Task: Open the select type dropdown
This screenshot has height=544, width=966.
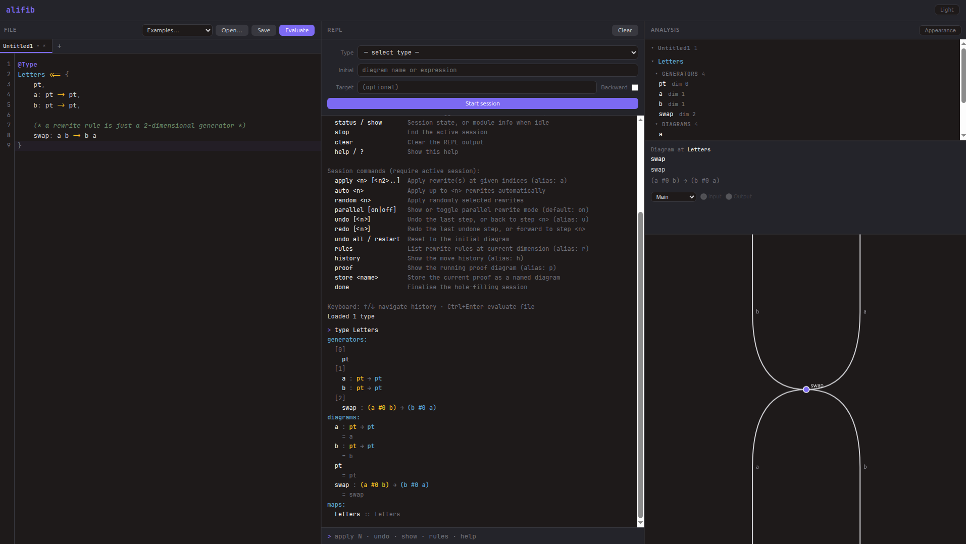Action: point(498,52)
